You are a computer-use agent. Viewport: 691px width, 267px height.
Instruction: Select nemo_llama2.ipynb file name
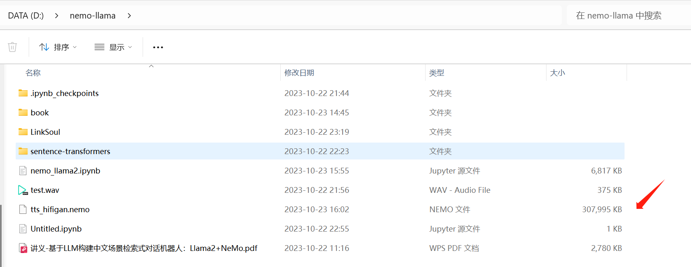click(65, 171)
